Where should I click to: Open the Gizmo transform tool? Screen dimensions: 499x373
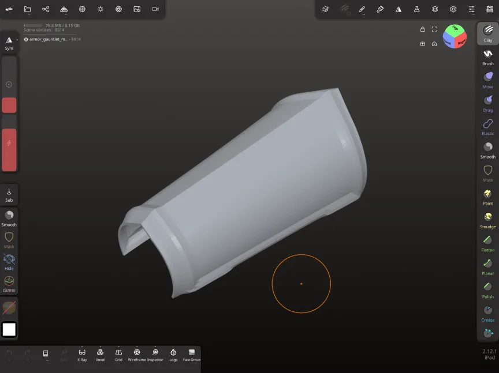point(9,284)
